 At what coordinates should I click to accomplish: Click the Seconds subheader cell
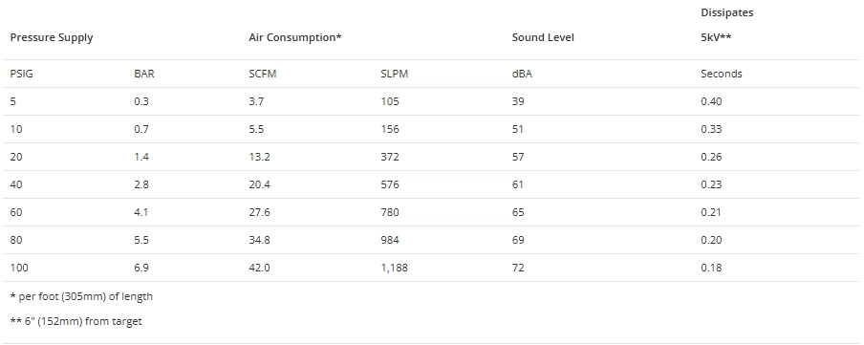(x=722, y=74)
